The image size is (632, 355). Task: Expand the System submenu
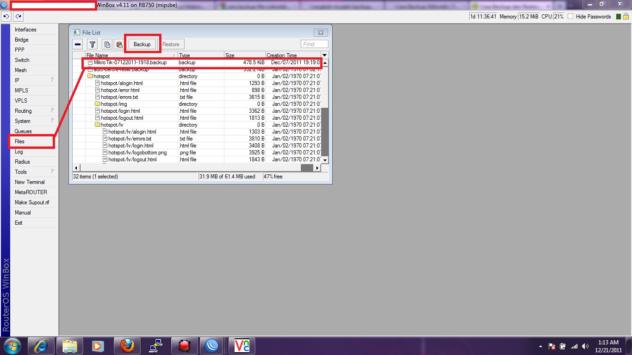click(x=34, y=121)
